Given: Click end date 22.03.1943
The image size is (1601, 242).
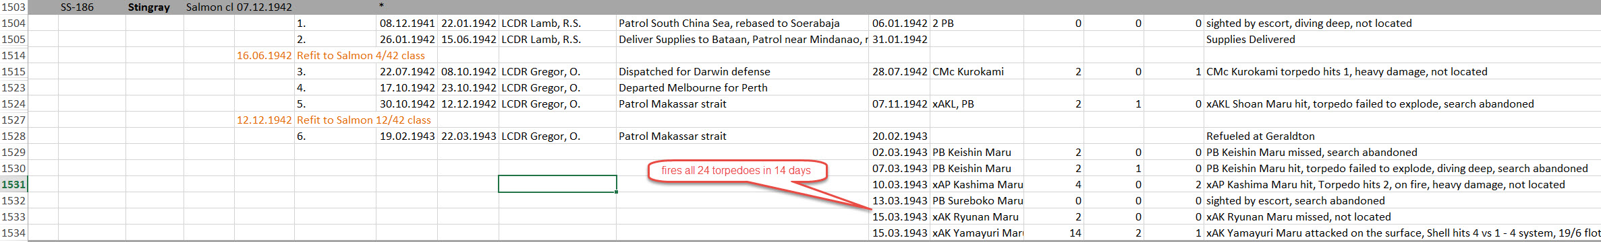Looking at the screenshot, I should pyautogui.click(x=468, y=136).
